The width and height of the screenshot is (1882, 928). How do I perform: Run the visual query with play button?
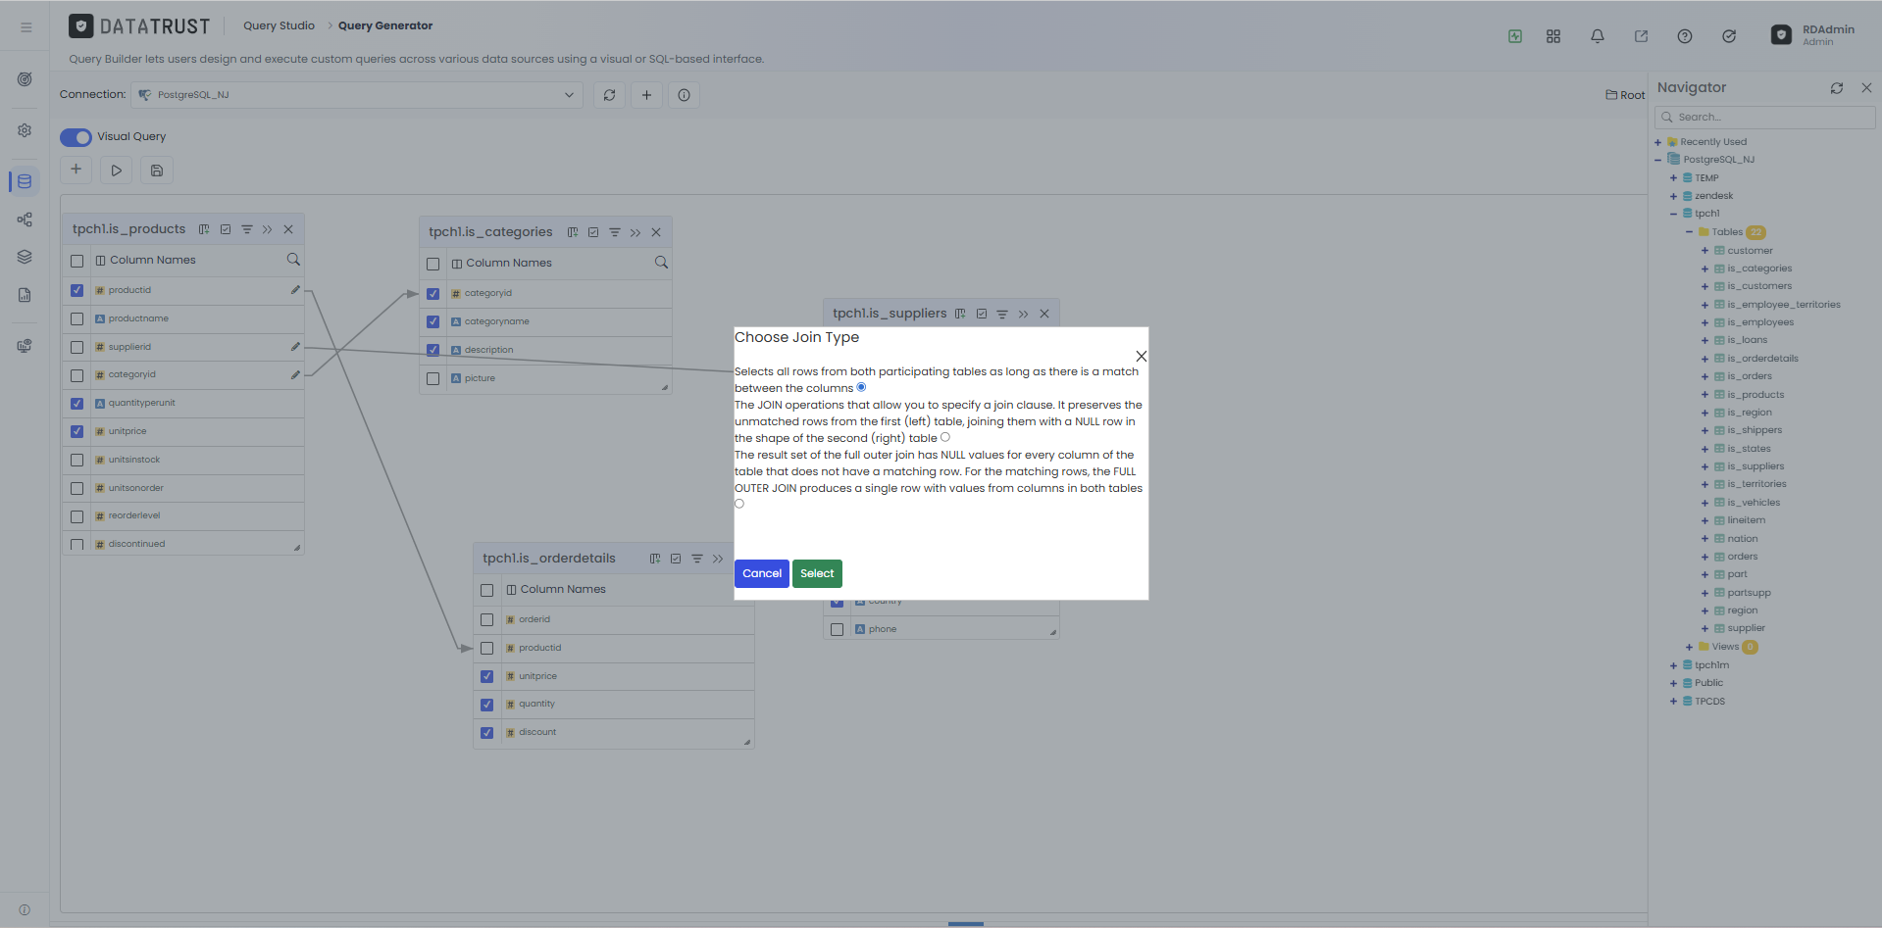(x=116, y=171)
